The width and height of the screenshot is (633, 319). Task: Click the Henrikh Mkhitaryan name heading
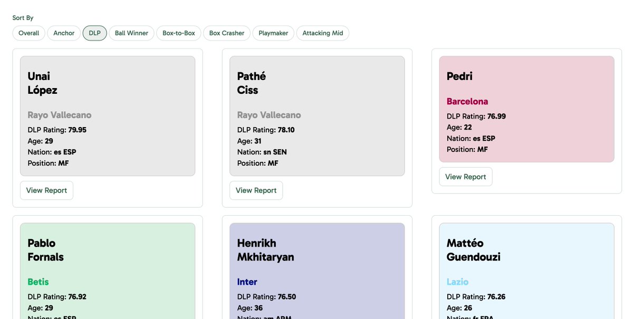click(x=265, y=250)
